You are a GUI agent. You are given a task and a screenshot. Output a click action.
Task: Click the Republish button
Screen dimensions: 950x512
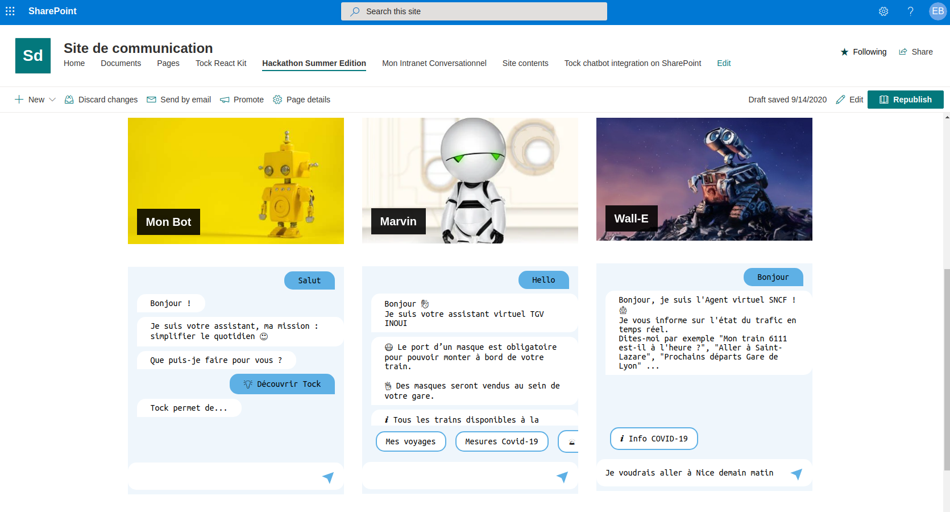point(906,100)
